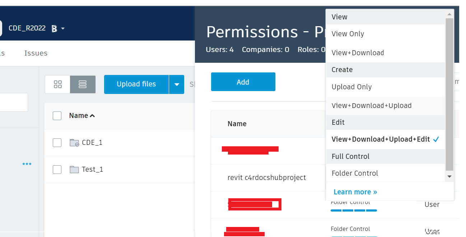Select Folder Control permission

pyautogui.click(x=385, y=173)
